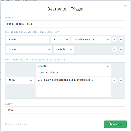Click the Übermitteln button

point(115,124)
